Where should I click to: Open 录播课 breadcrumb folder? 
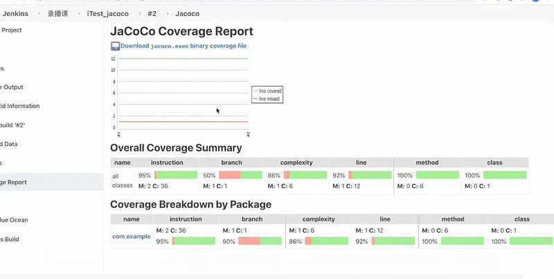(57, 14)
